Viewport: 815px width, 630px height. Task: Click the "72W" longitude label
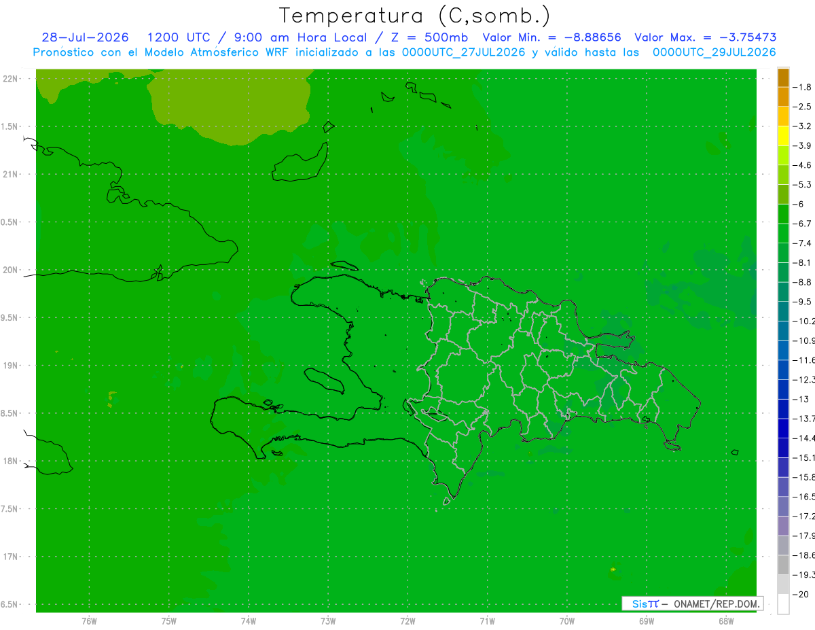click(408, 621)
